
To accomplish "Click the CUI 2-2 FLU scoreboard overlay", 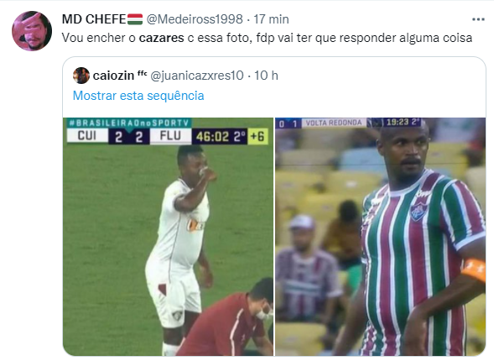I will [x=167, y=137].
